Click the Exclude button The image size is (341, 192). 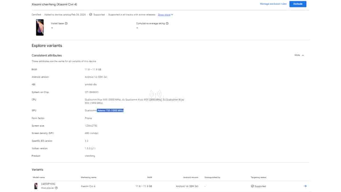(298, 4)
